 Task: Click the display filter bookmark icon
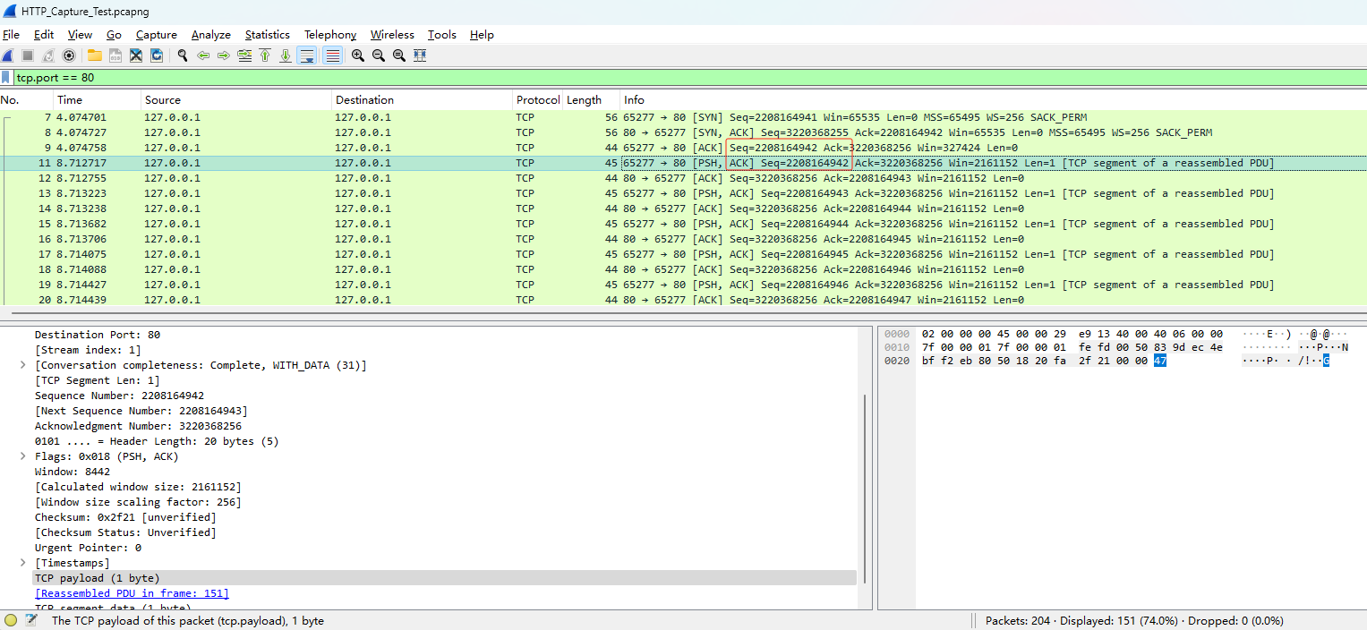click(x=6, y=78)
